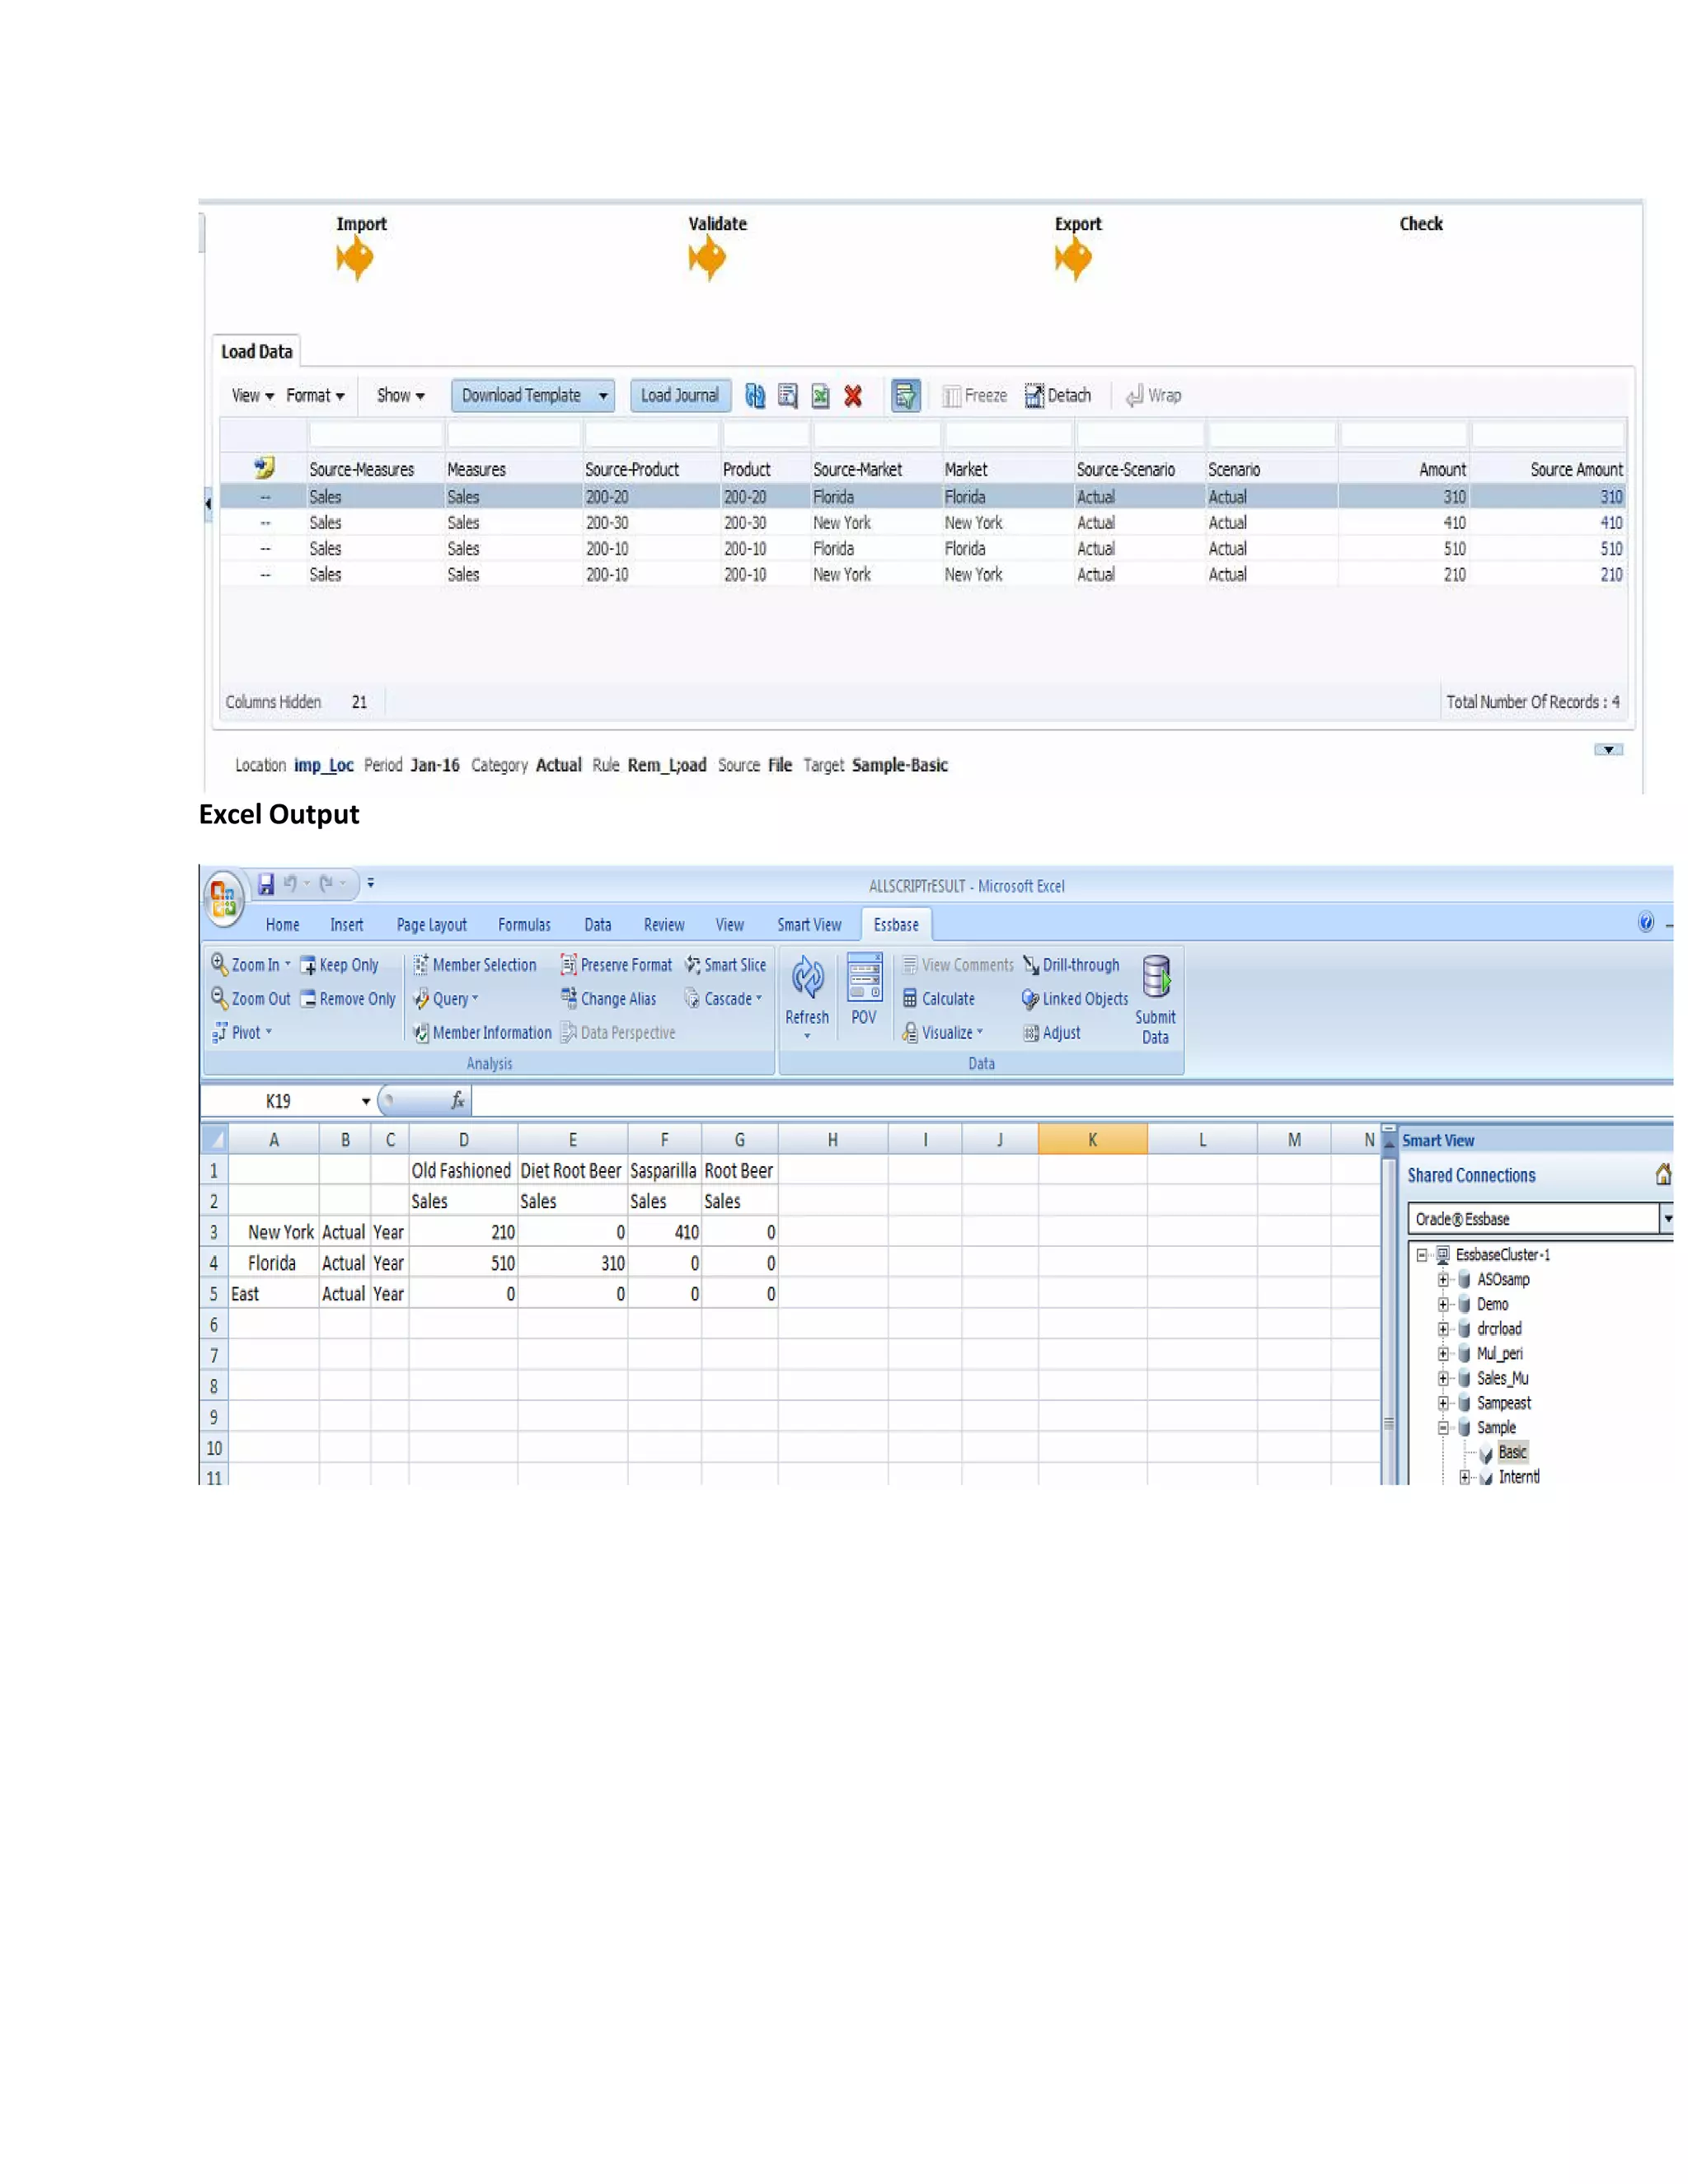The image size is (1688, 2184).
Task: Select the Essbase ribbon tab
Action: pos(896,925)
